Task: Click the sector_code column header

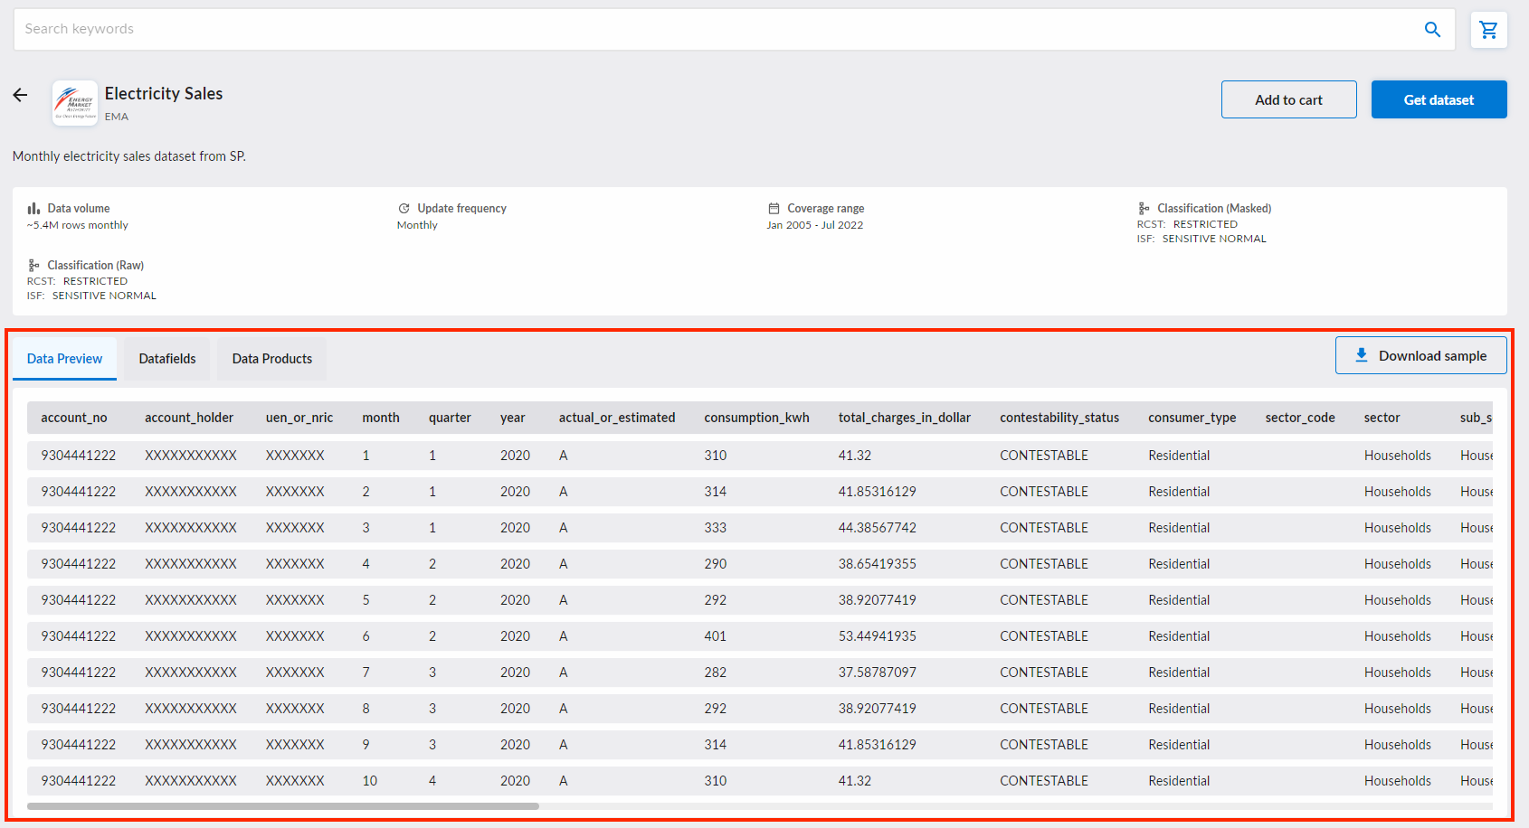Action: [1300, 418]
